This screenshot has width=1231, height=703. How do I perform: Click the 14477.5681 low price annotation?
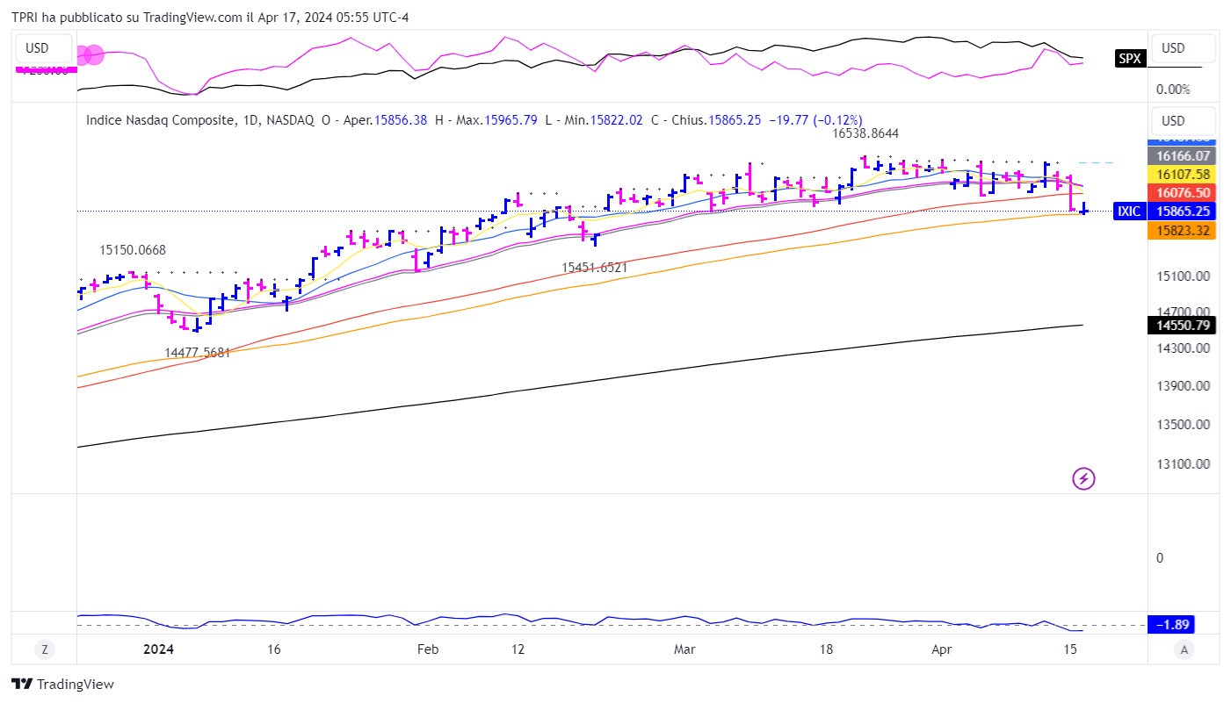pyautogui.click(x=198, y=353)
